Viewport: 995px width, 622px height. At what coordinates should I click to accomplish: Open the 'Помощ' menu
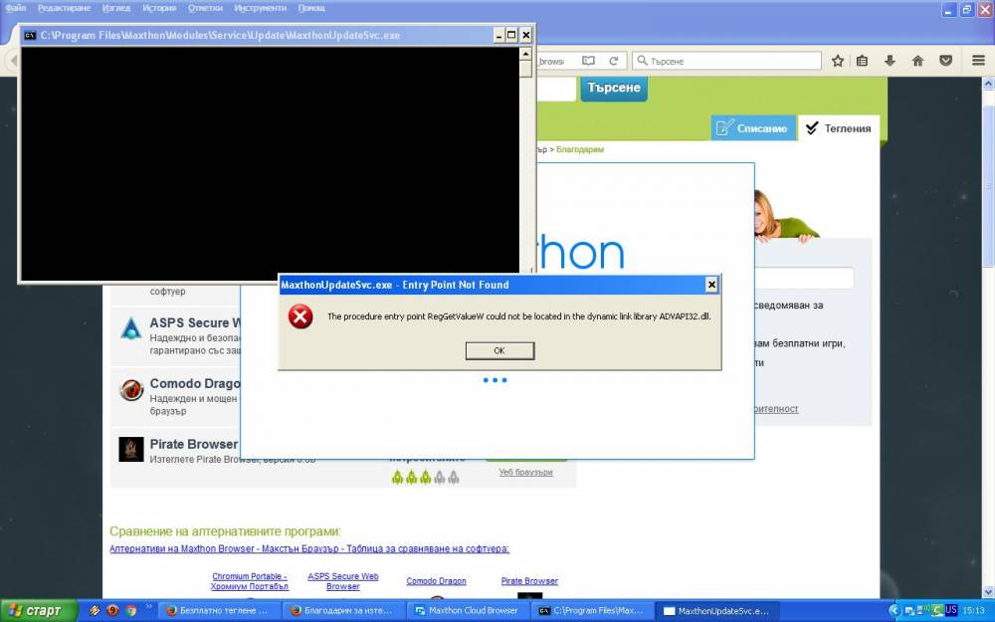pyautogui.click(x=310, y=8)
